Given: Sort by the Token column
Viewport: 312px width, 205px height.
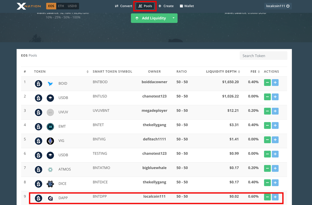Looking at the screenshot, I should [x=88, y=72].
